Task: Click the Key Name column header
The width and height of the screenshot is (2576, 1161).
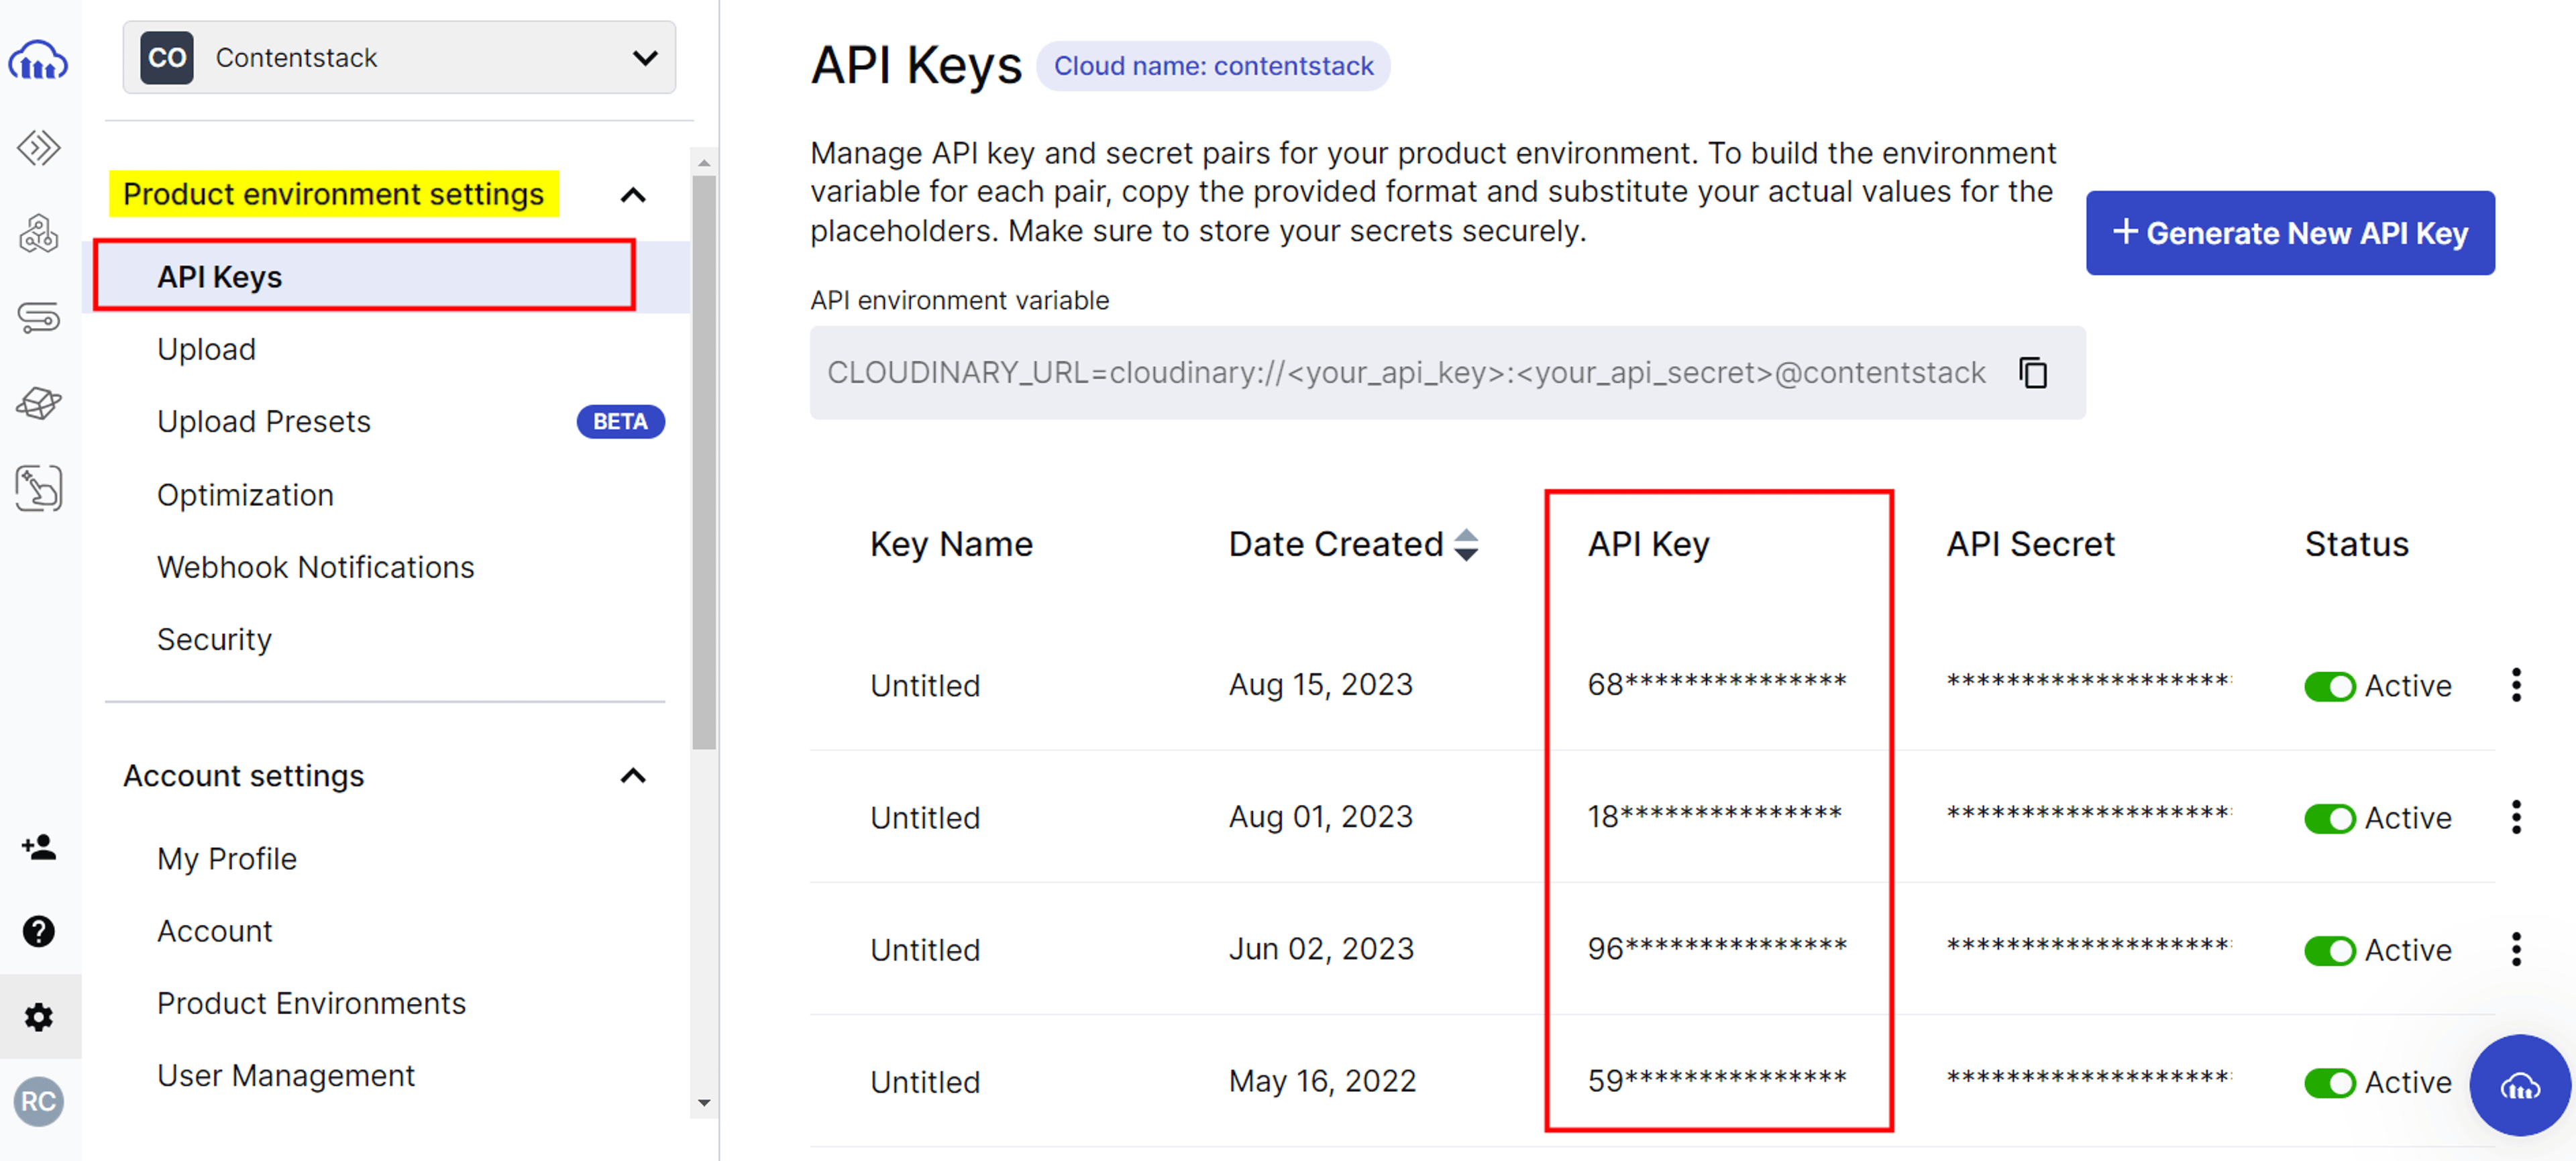Action: click(x=951, y=544)
